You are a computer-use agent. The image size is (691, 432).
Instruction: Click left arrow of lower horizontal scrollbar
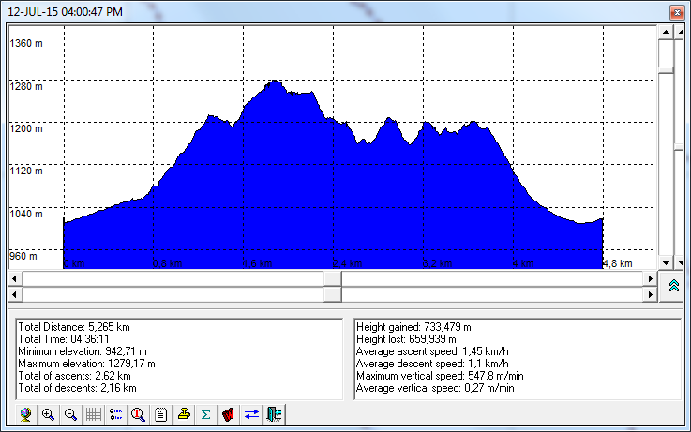coord(14,294)
